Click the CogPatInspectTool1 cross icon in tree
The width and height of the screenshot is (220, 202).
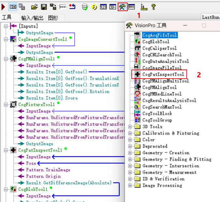pos(13,150)
